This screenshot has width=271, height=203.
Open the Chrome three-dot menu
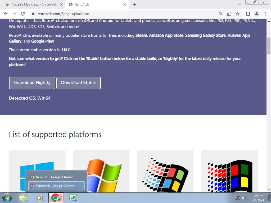coord(265,14)
